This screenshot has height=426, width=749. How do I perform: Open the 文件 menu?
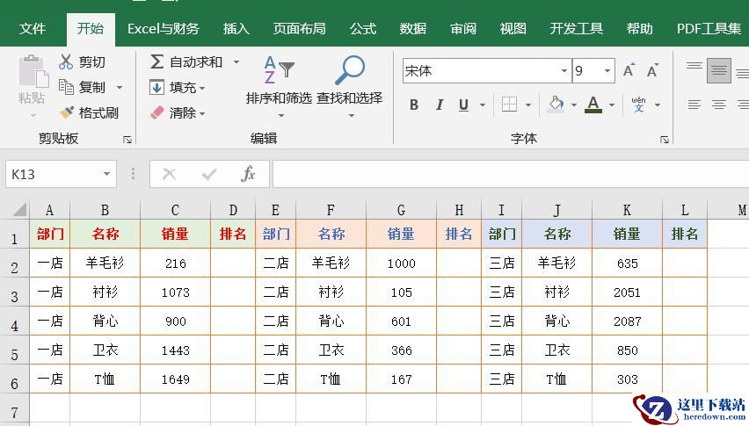(33, 29)
